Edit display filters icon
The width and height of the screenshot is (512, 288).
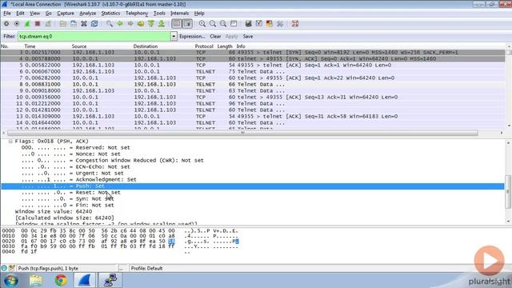(x=259, y=23)
